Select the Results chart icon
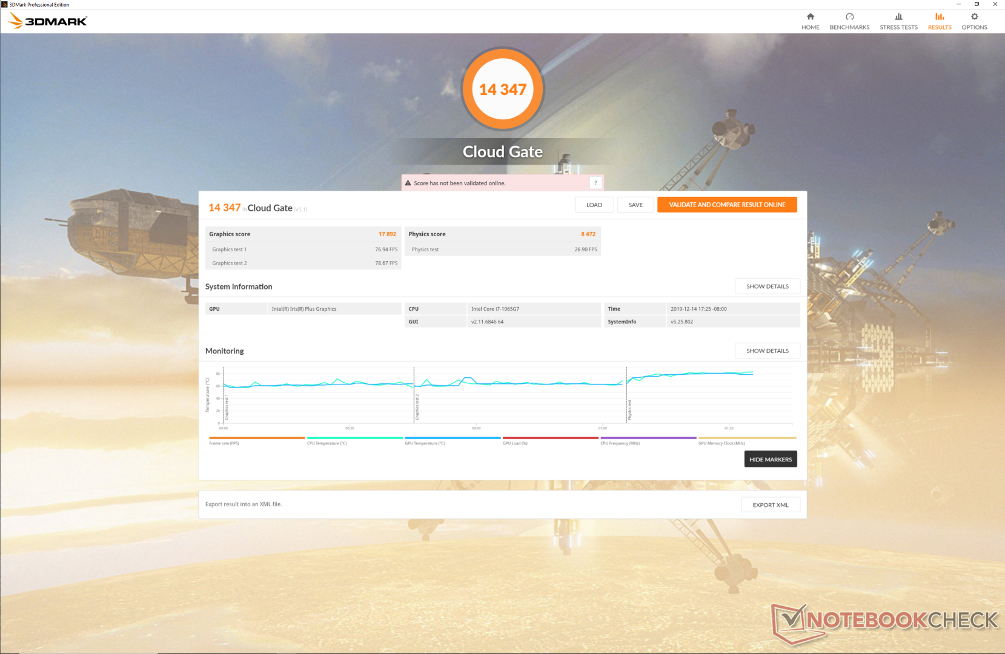 (x=939, y=17)
